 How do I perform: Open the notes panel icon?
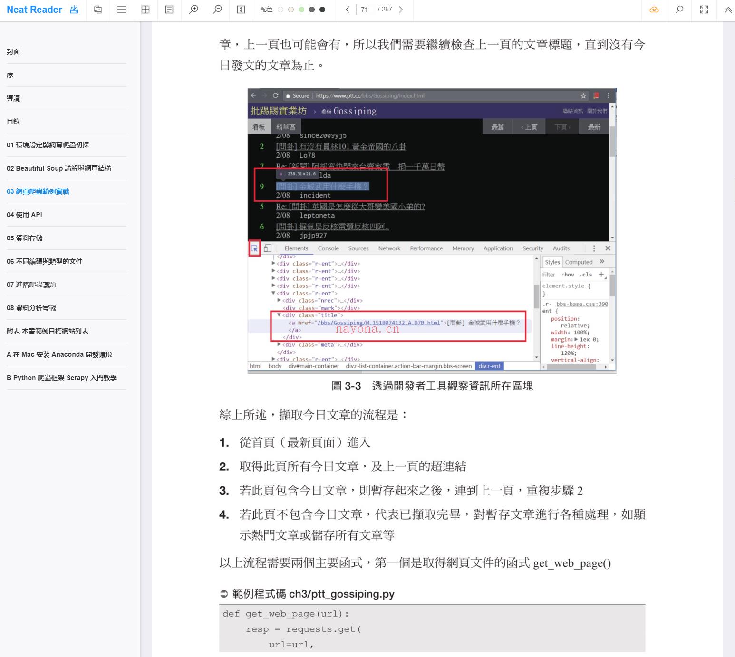[169, 10]
